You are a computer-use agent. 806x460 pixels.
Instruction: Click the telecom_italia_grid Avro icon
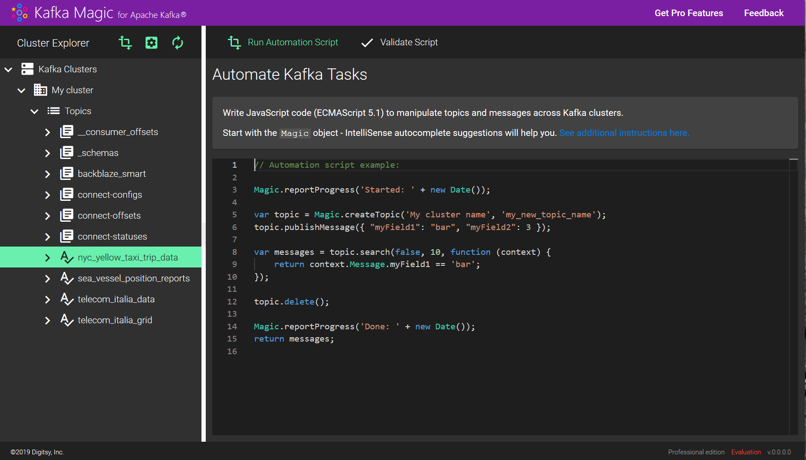(67, 320)
